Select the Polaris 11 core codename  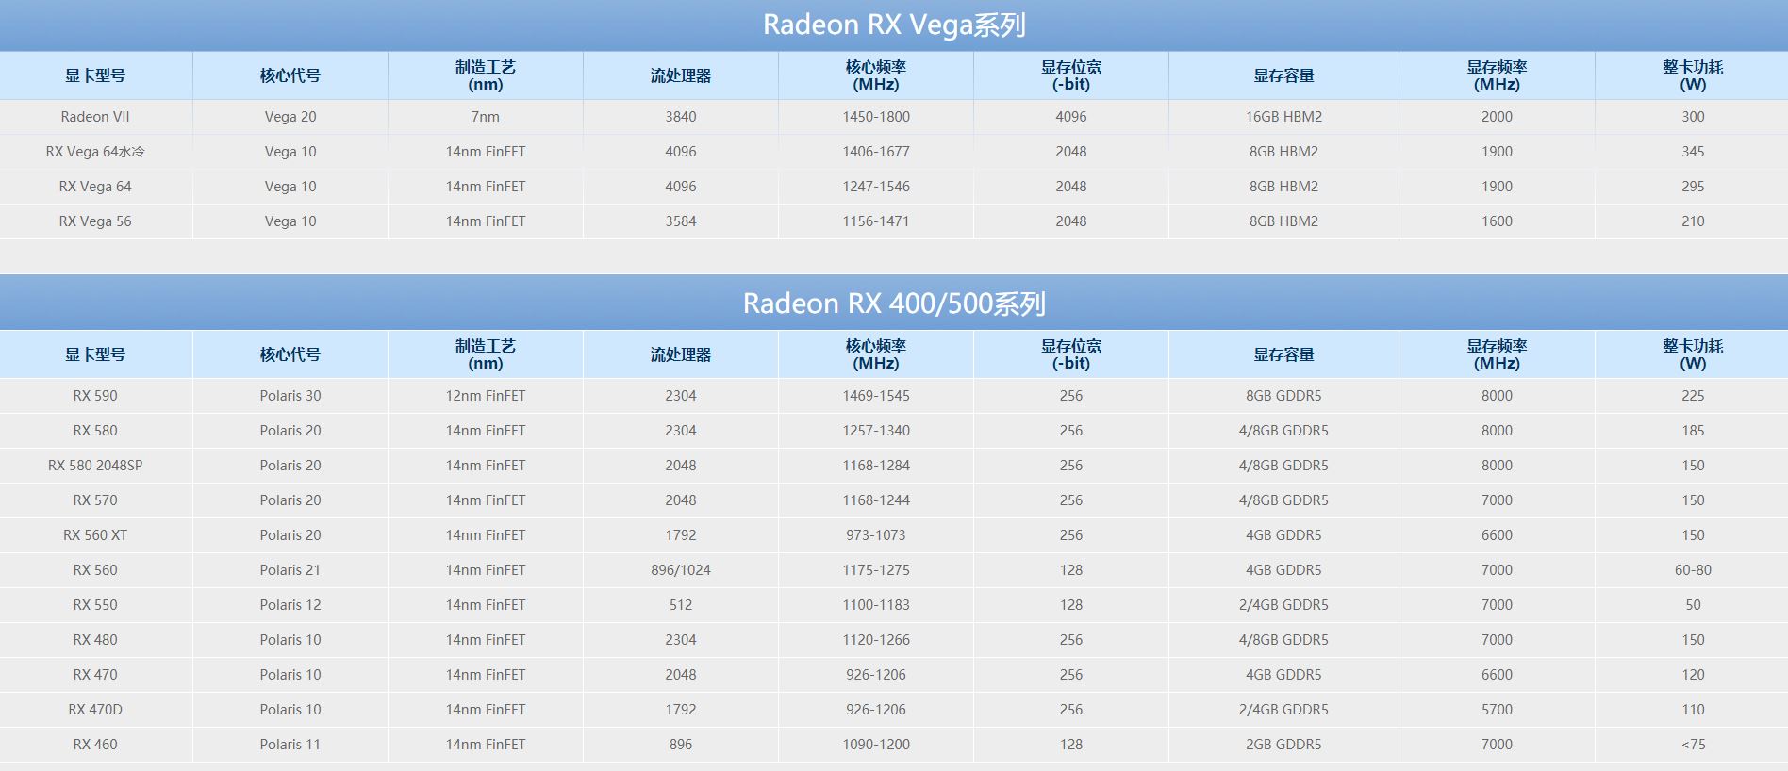pos(290,745)
